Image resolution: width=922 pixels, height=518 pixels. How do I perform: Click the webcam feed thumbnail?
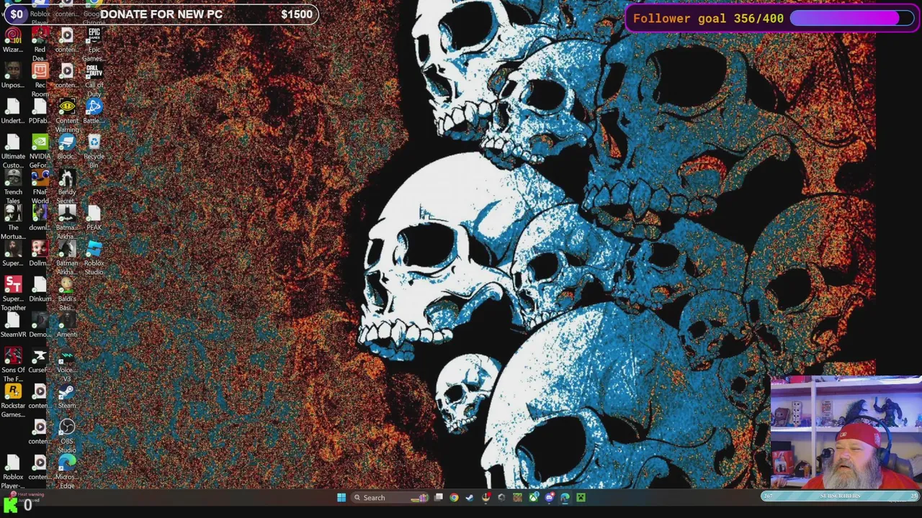(x=846, y=432)
